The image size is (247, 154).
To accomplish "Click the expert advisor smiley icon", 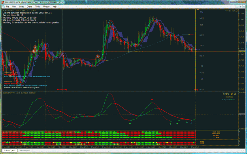I will [x=237, y=11].
